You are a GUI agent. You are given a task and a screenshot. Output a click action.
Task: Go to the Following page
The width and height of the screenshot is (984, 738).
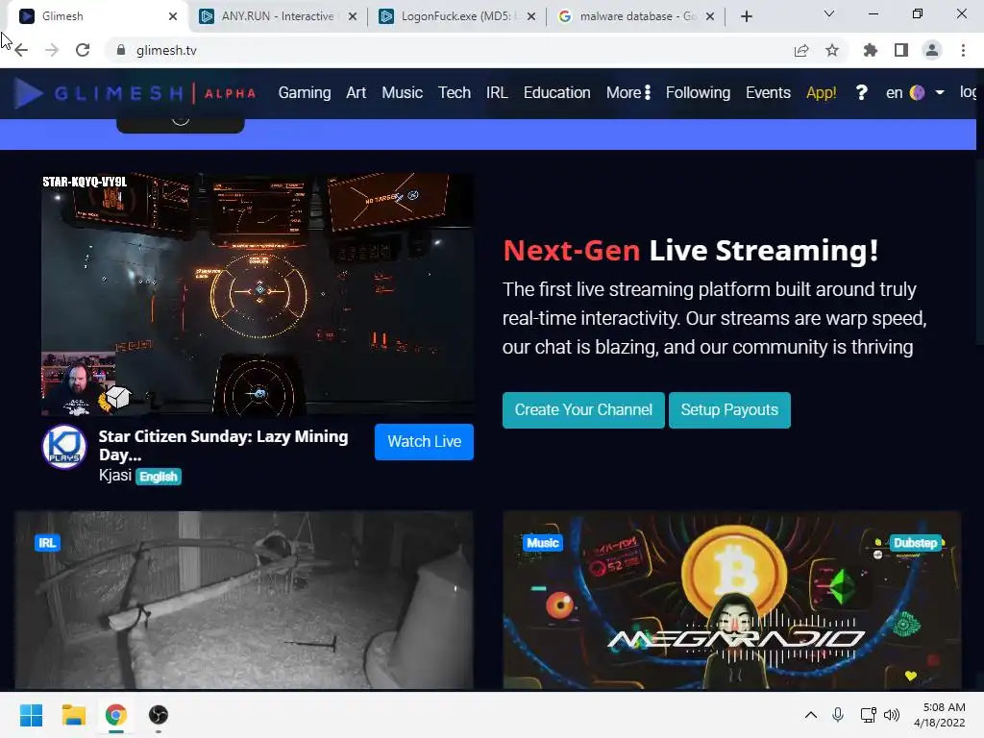[698, 93]
